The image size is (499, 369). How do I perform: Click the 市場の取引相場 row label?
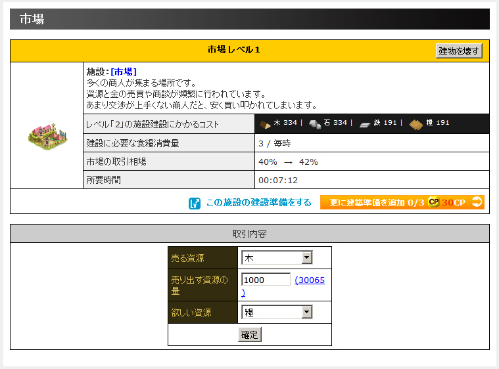pos(116,162)
